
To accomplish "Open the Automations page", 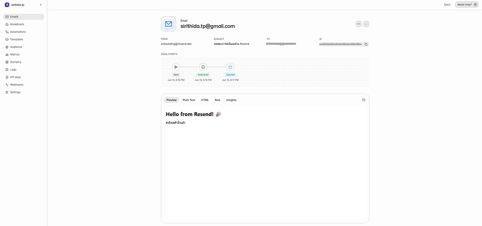I will [x=18, y=32].
